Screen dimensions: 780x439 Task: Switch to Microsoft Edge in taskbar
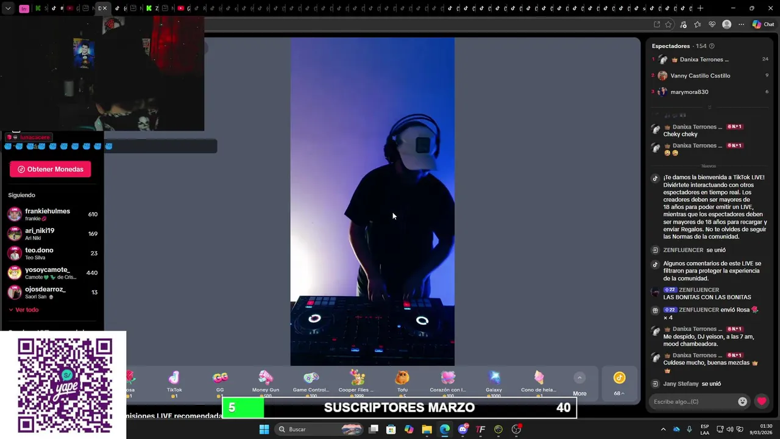pos(445,429)
